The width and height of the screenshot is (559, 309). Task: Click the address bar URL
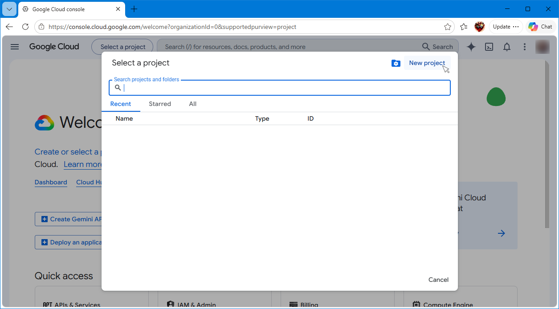tap(172, 27)
